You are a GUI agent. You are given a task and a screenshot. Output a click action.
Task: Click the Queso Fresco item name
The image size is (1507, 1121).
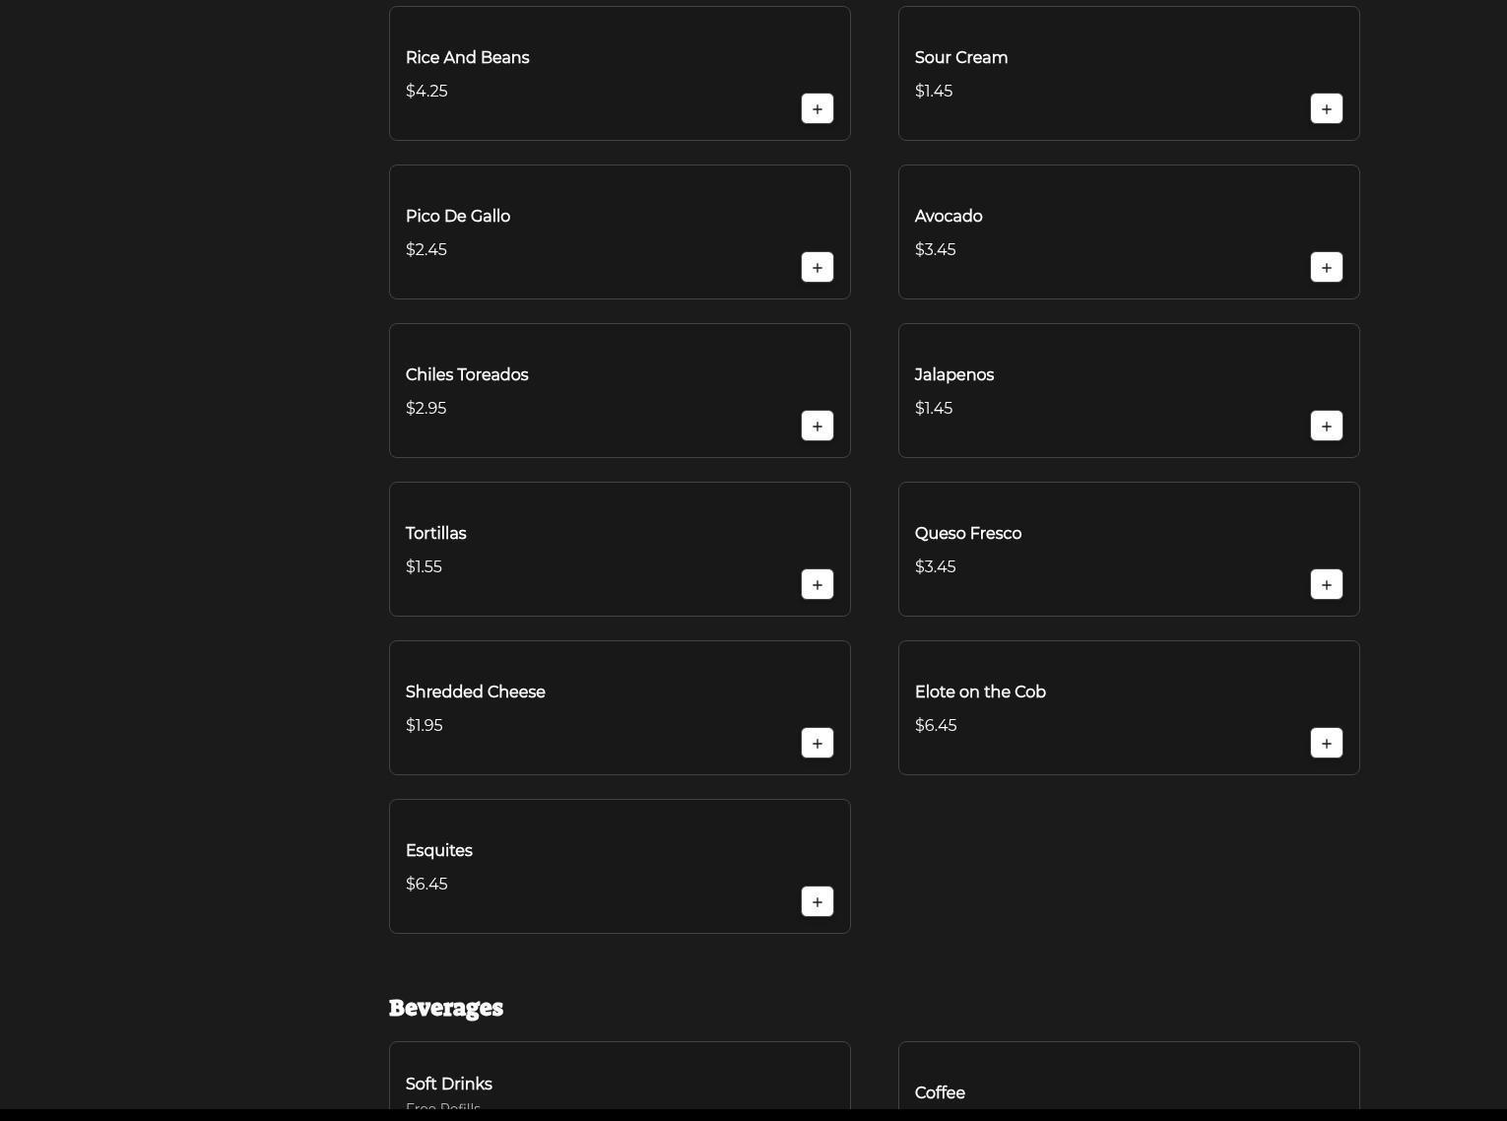(967, 533)
